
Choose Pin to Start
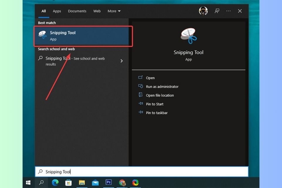click(x=154, y=104)
